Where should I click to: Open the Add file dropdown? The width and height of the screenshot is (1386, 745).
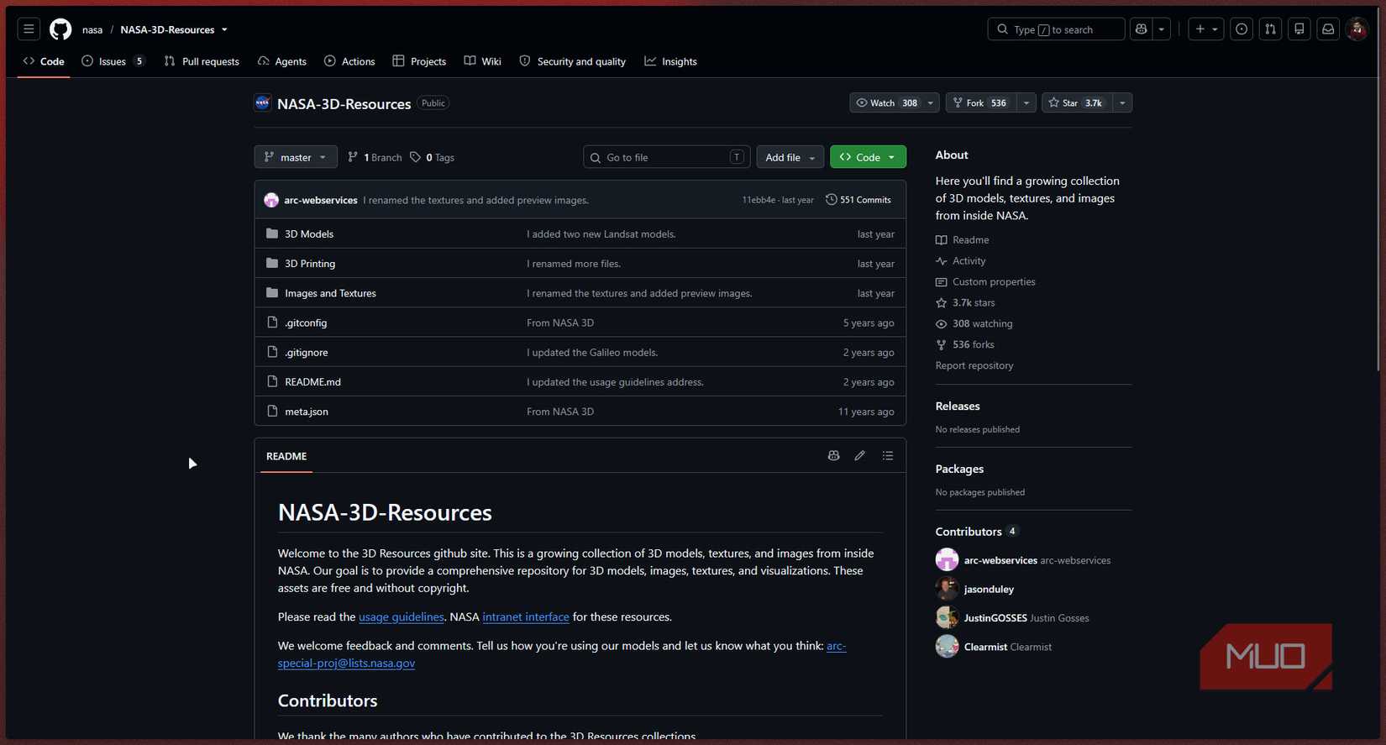pos(790,157)
